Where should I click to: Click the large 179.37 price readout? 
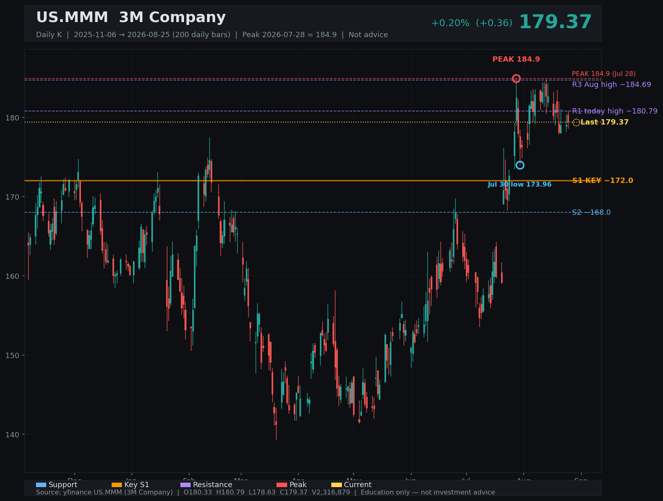pos(555,22)
